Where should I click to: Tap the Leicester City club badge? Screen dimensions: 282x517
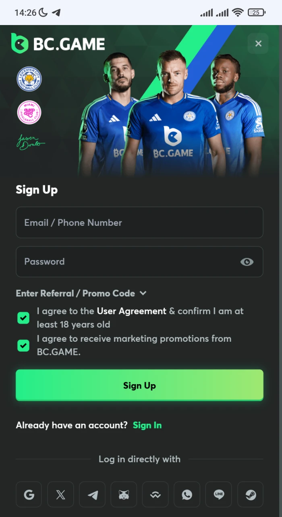coord(29,79)
